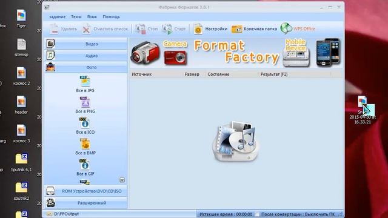
Task: Click the music note icon beside Аудио
Action: [50, 55]
